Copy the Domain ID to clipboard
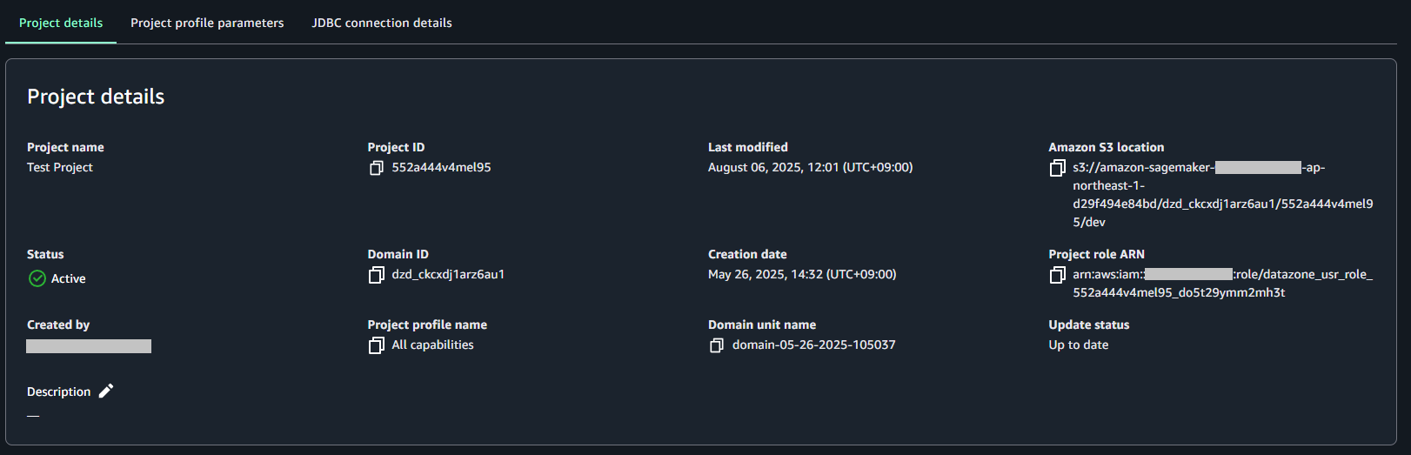Image resolution: width=1411 pixels, height=455 pixels. (376, 275)
